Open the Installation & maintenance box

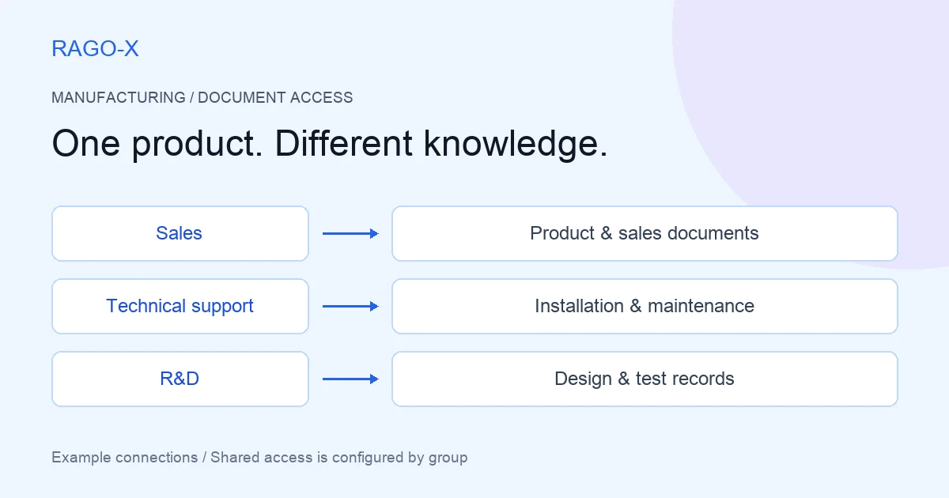[645, 306]
